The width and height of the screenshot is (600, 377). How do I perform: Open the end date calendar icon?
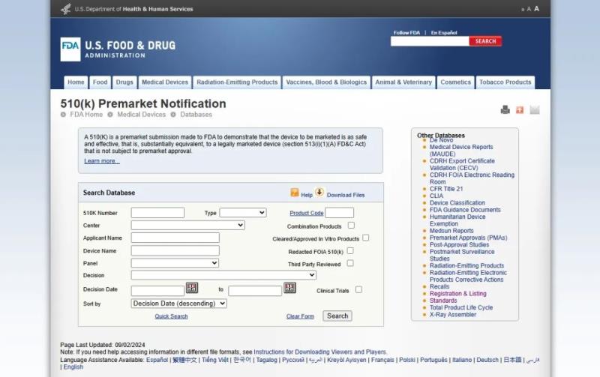click(289, 288)
